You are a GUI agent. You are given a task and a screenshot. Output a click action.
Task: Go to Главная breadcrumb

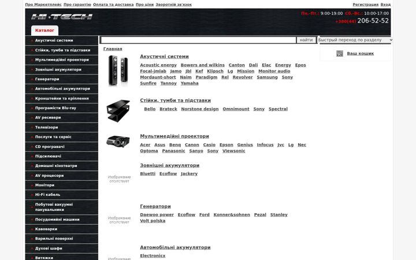tap(113, 49)
